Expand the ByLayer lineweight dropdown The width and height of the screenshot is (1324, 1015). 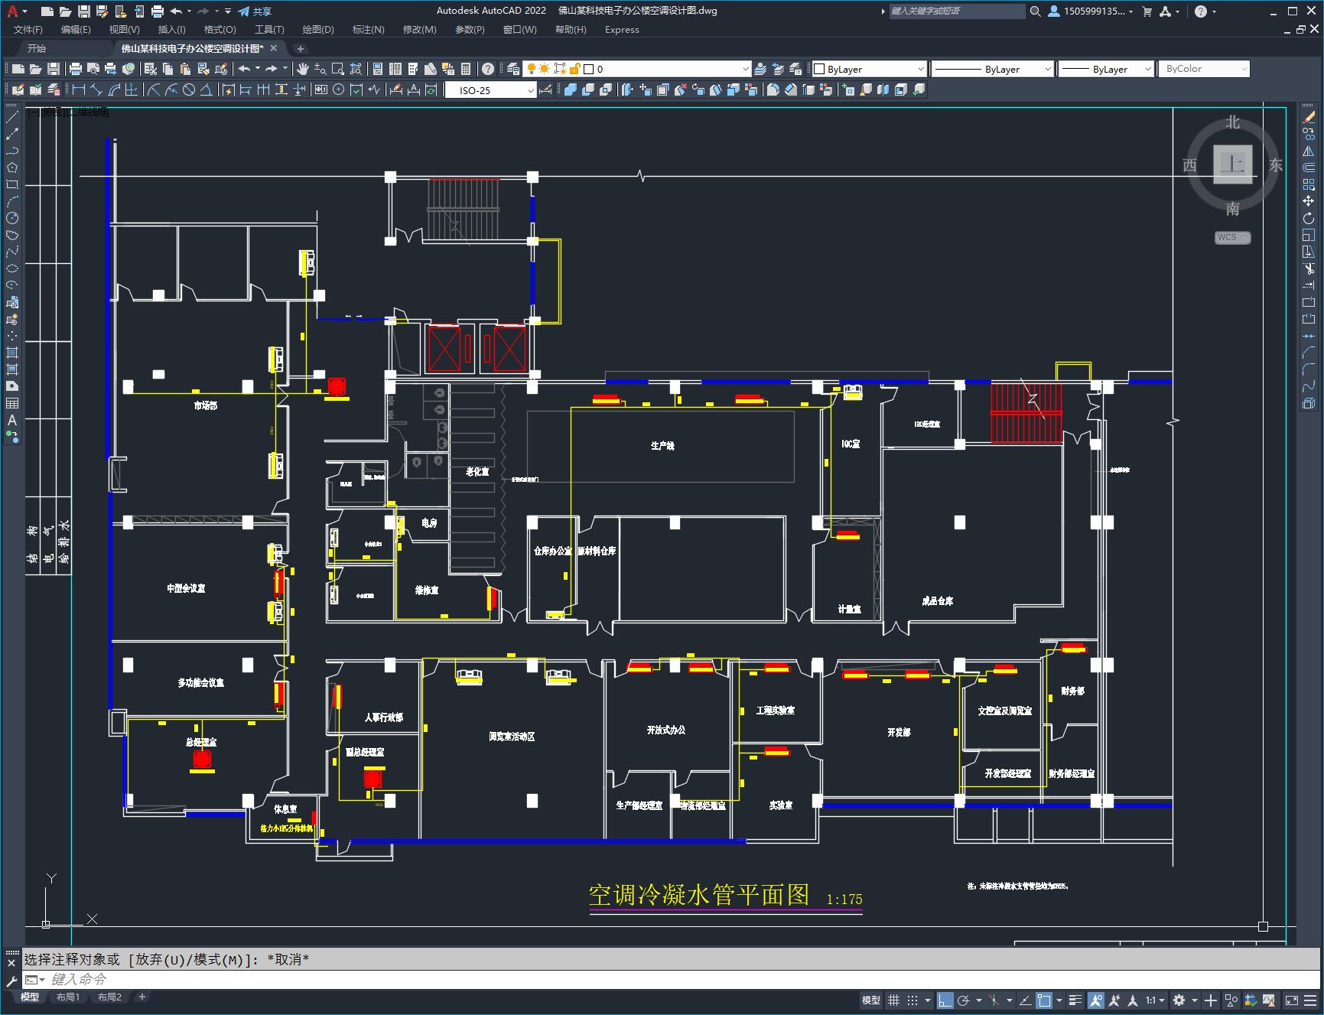pyautogui.click(x=1106, y=69)
